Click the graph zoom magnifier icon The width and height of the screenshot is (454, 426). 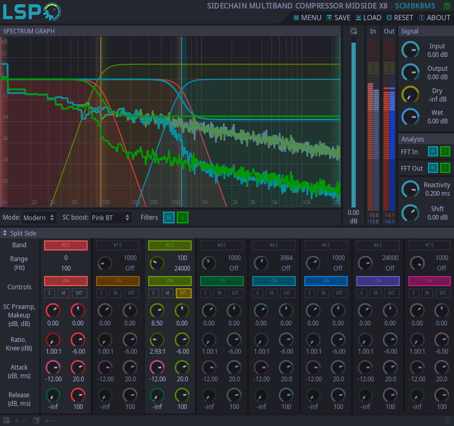tap(354, 31)
